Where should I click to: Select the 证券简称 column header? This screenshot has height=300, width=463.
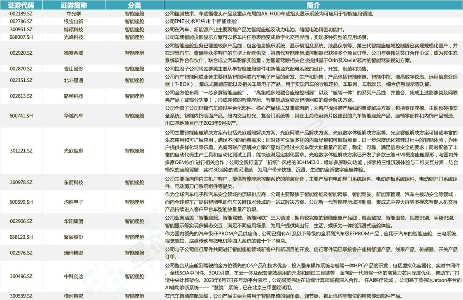(74, 5)
